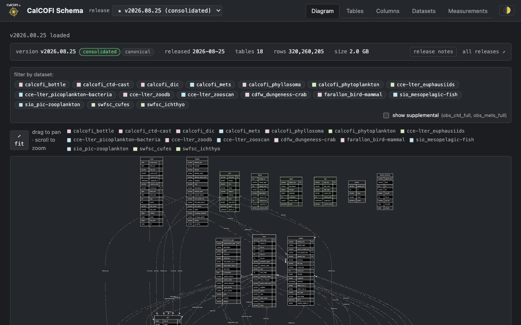Image resolution: width=521 pixels, height=325 pixels.
Task: Open the release notes button
Action: point(433,52)
